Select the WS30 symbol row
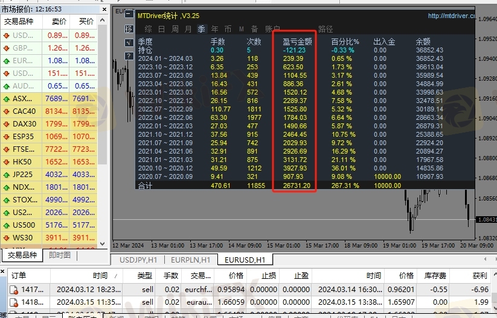 point(49,238)
